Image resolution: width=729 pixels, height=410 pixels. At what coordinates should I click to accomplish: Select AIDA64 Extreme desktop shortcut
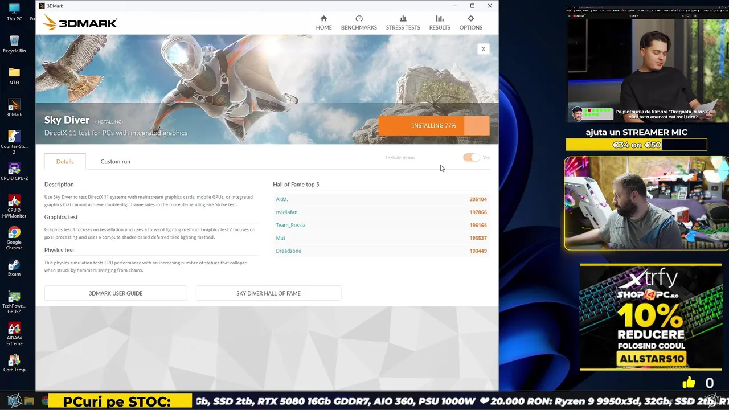[x=14, y=334]
